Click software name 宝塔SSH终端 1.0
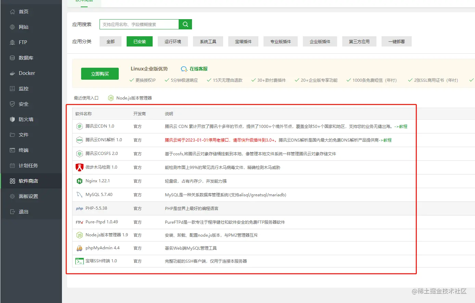Viewport: 475px width, 303px height. [101, 261]
